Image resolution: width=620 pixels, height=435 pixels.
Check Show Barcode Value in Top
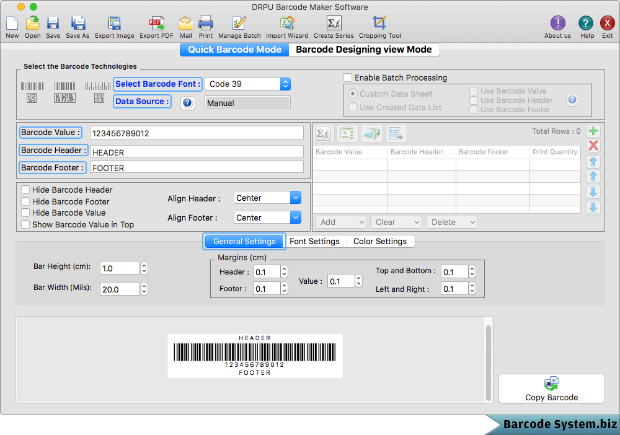[x=25, y=224]
